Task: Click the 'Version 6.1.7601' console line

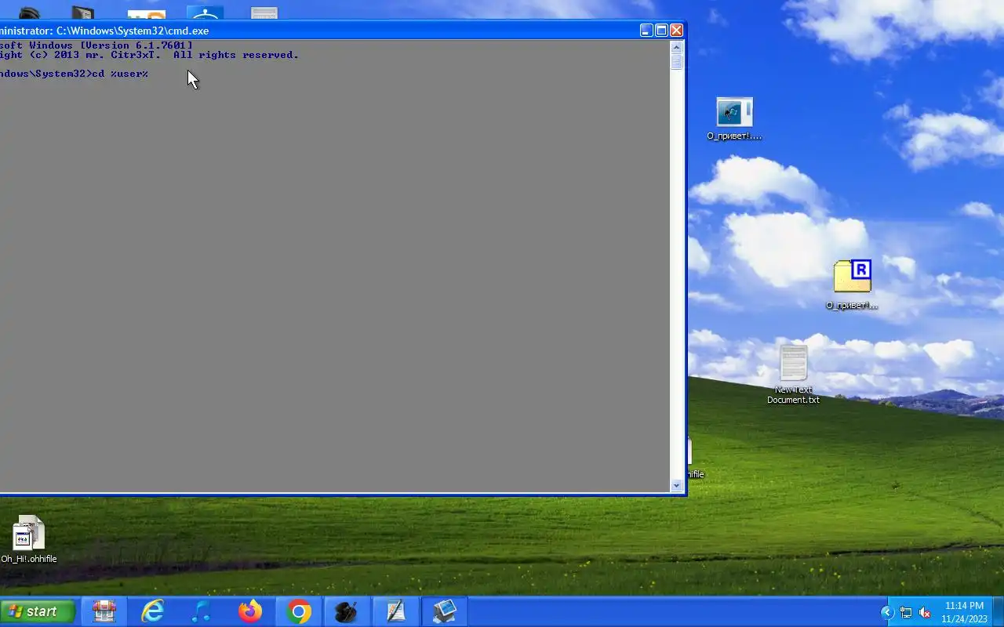Action: tap(96, 45)
